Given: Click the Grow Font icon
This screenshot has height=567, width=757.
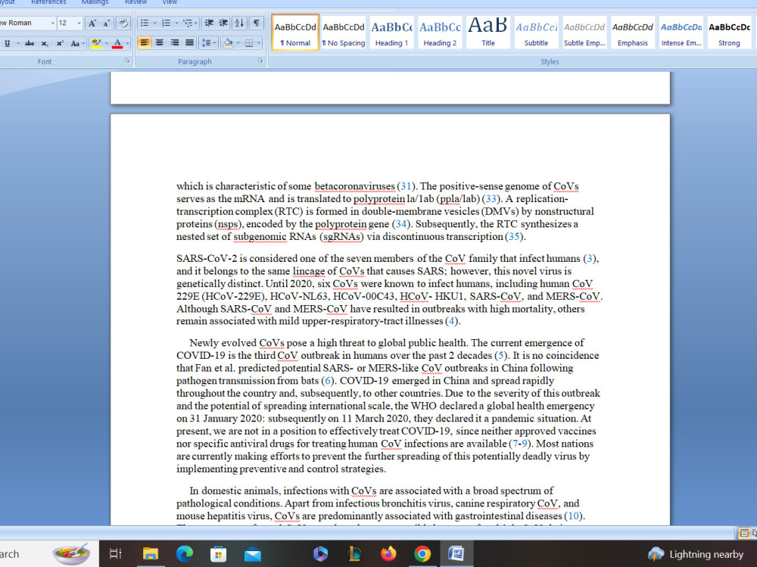Looking at the screenshot, I should (x=92, y=23).
